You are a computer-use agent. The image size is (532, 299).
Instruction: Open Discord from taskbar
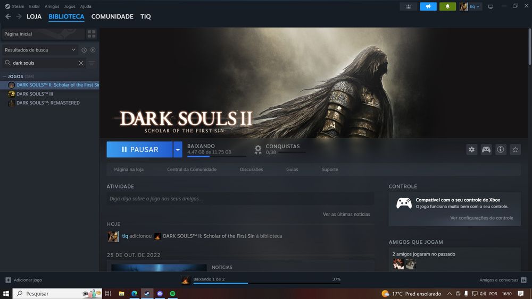(160, 294)
